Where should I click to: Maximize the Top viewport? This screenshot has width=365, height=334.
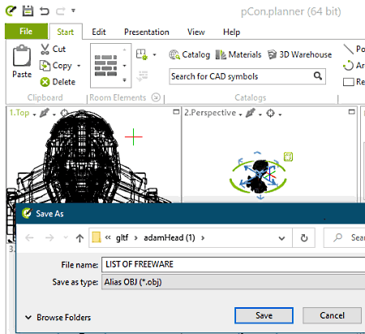[x=176, y=112]
